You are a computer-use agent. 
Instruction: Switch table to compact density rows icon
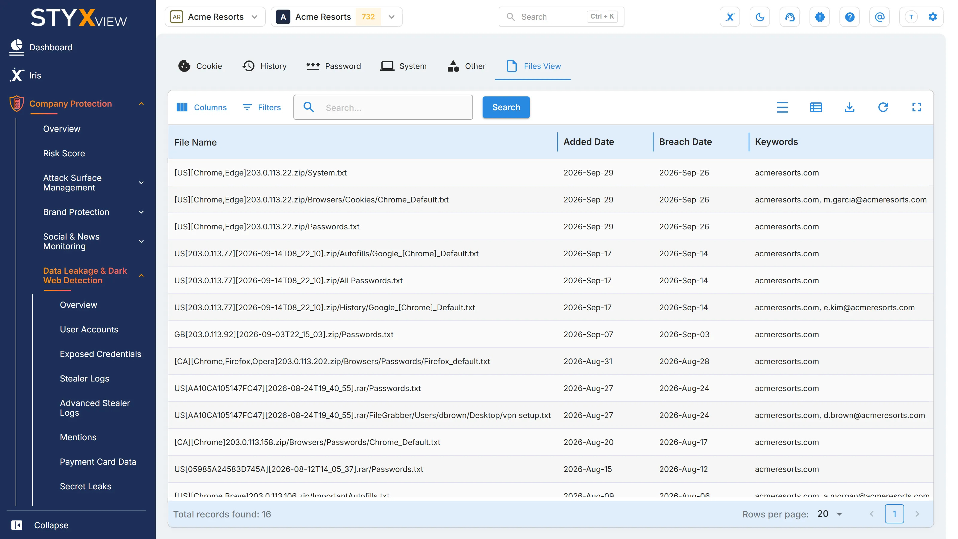click(x=783, y=107)
